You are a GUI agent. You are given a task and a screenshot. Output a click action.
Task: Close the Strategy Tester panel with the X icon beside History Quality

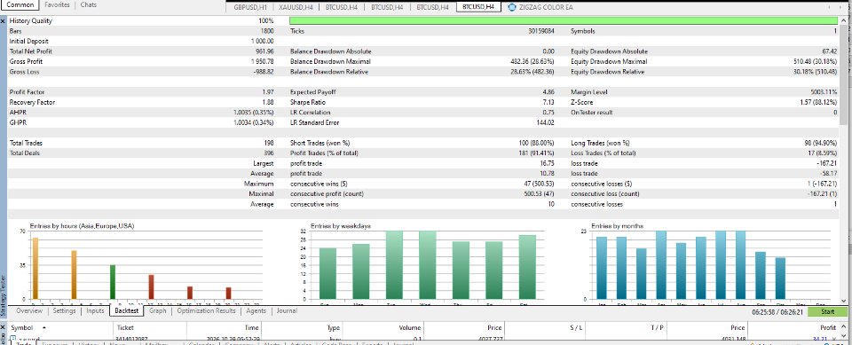point(4,20)
